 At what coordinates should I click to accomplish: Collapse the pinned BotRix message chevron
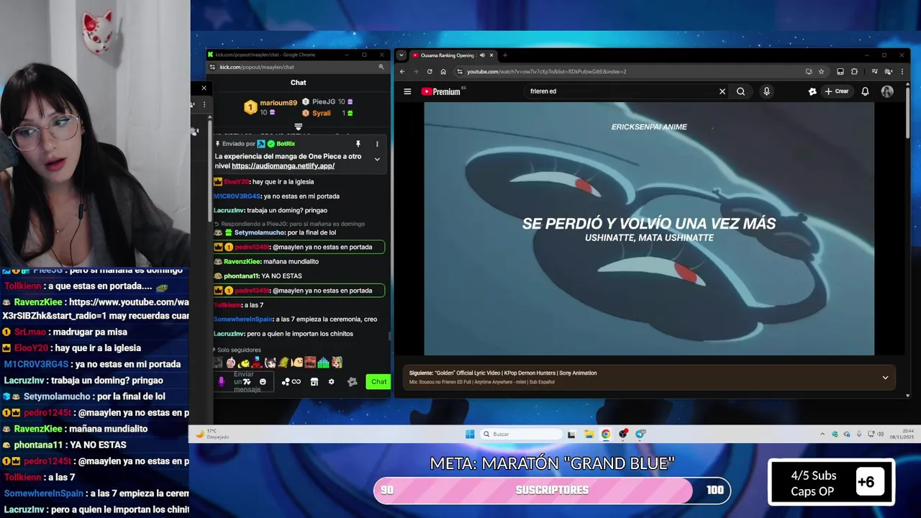[377, 159]
